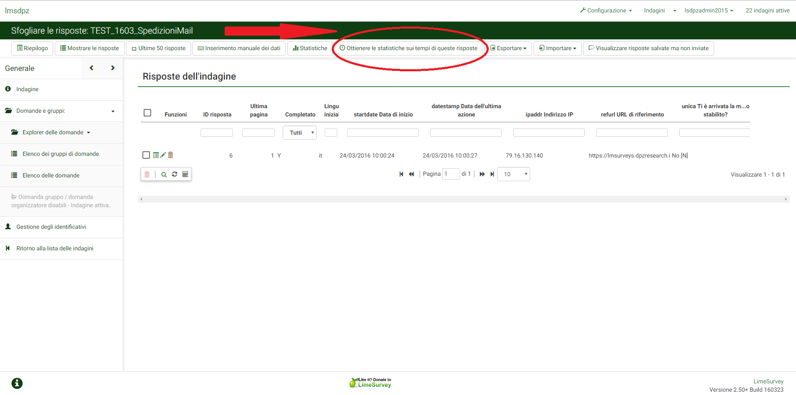Screen dimensions: 796x395
Task: Click the edit pencil icon for response 6
Action: 163,155
